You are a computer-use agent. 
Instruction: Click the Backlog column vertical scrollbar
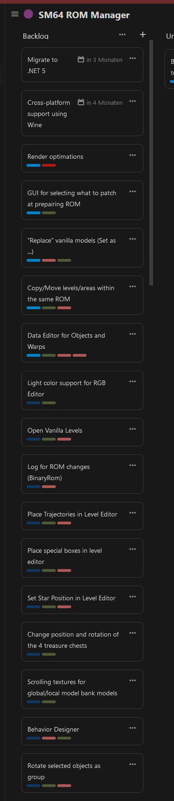[x=151, y=163]
